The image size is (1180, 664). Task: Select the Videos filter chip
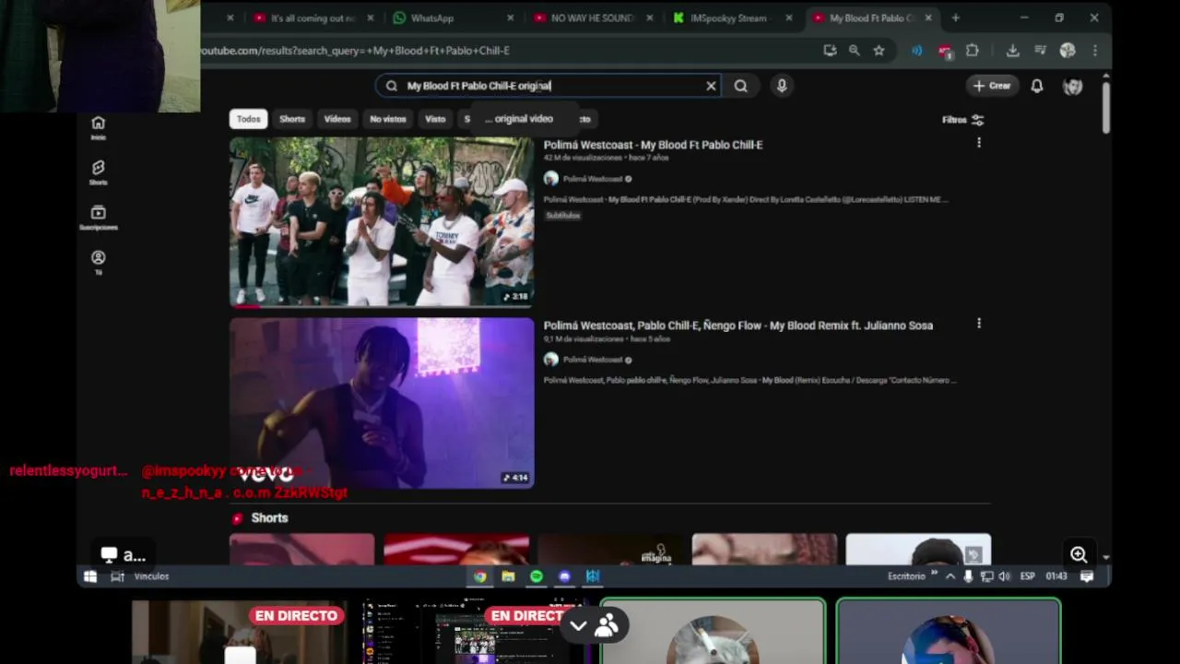click(x=337, y=119)
